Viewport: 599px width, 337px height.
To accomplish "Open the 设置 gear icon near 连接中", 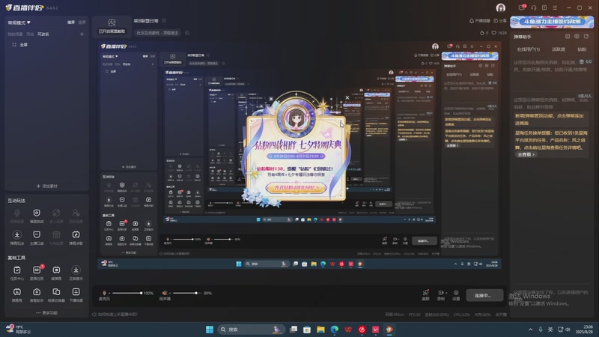I will [456, 294].
